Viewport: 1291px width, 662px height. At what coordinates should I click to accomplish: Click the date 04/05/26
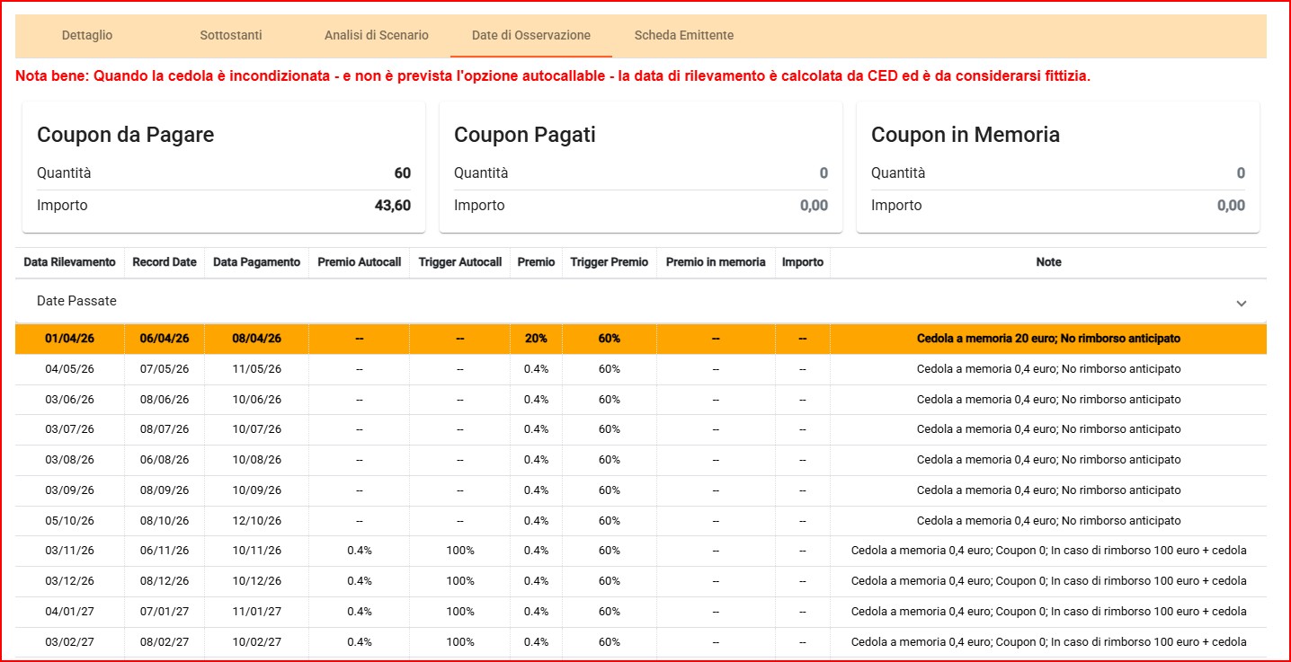coord(70,369)
